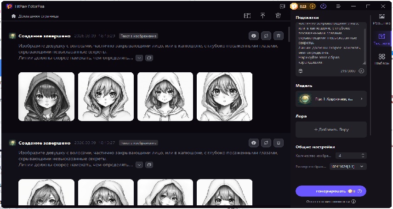The image size is (393, 209).
Task: Delete the second completed creation entry
Action: (x=278, y=143)
